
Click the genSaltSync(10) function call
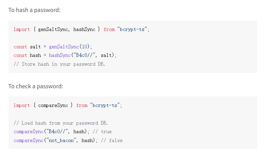coord(69,47)
